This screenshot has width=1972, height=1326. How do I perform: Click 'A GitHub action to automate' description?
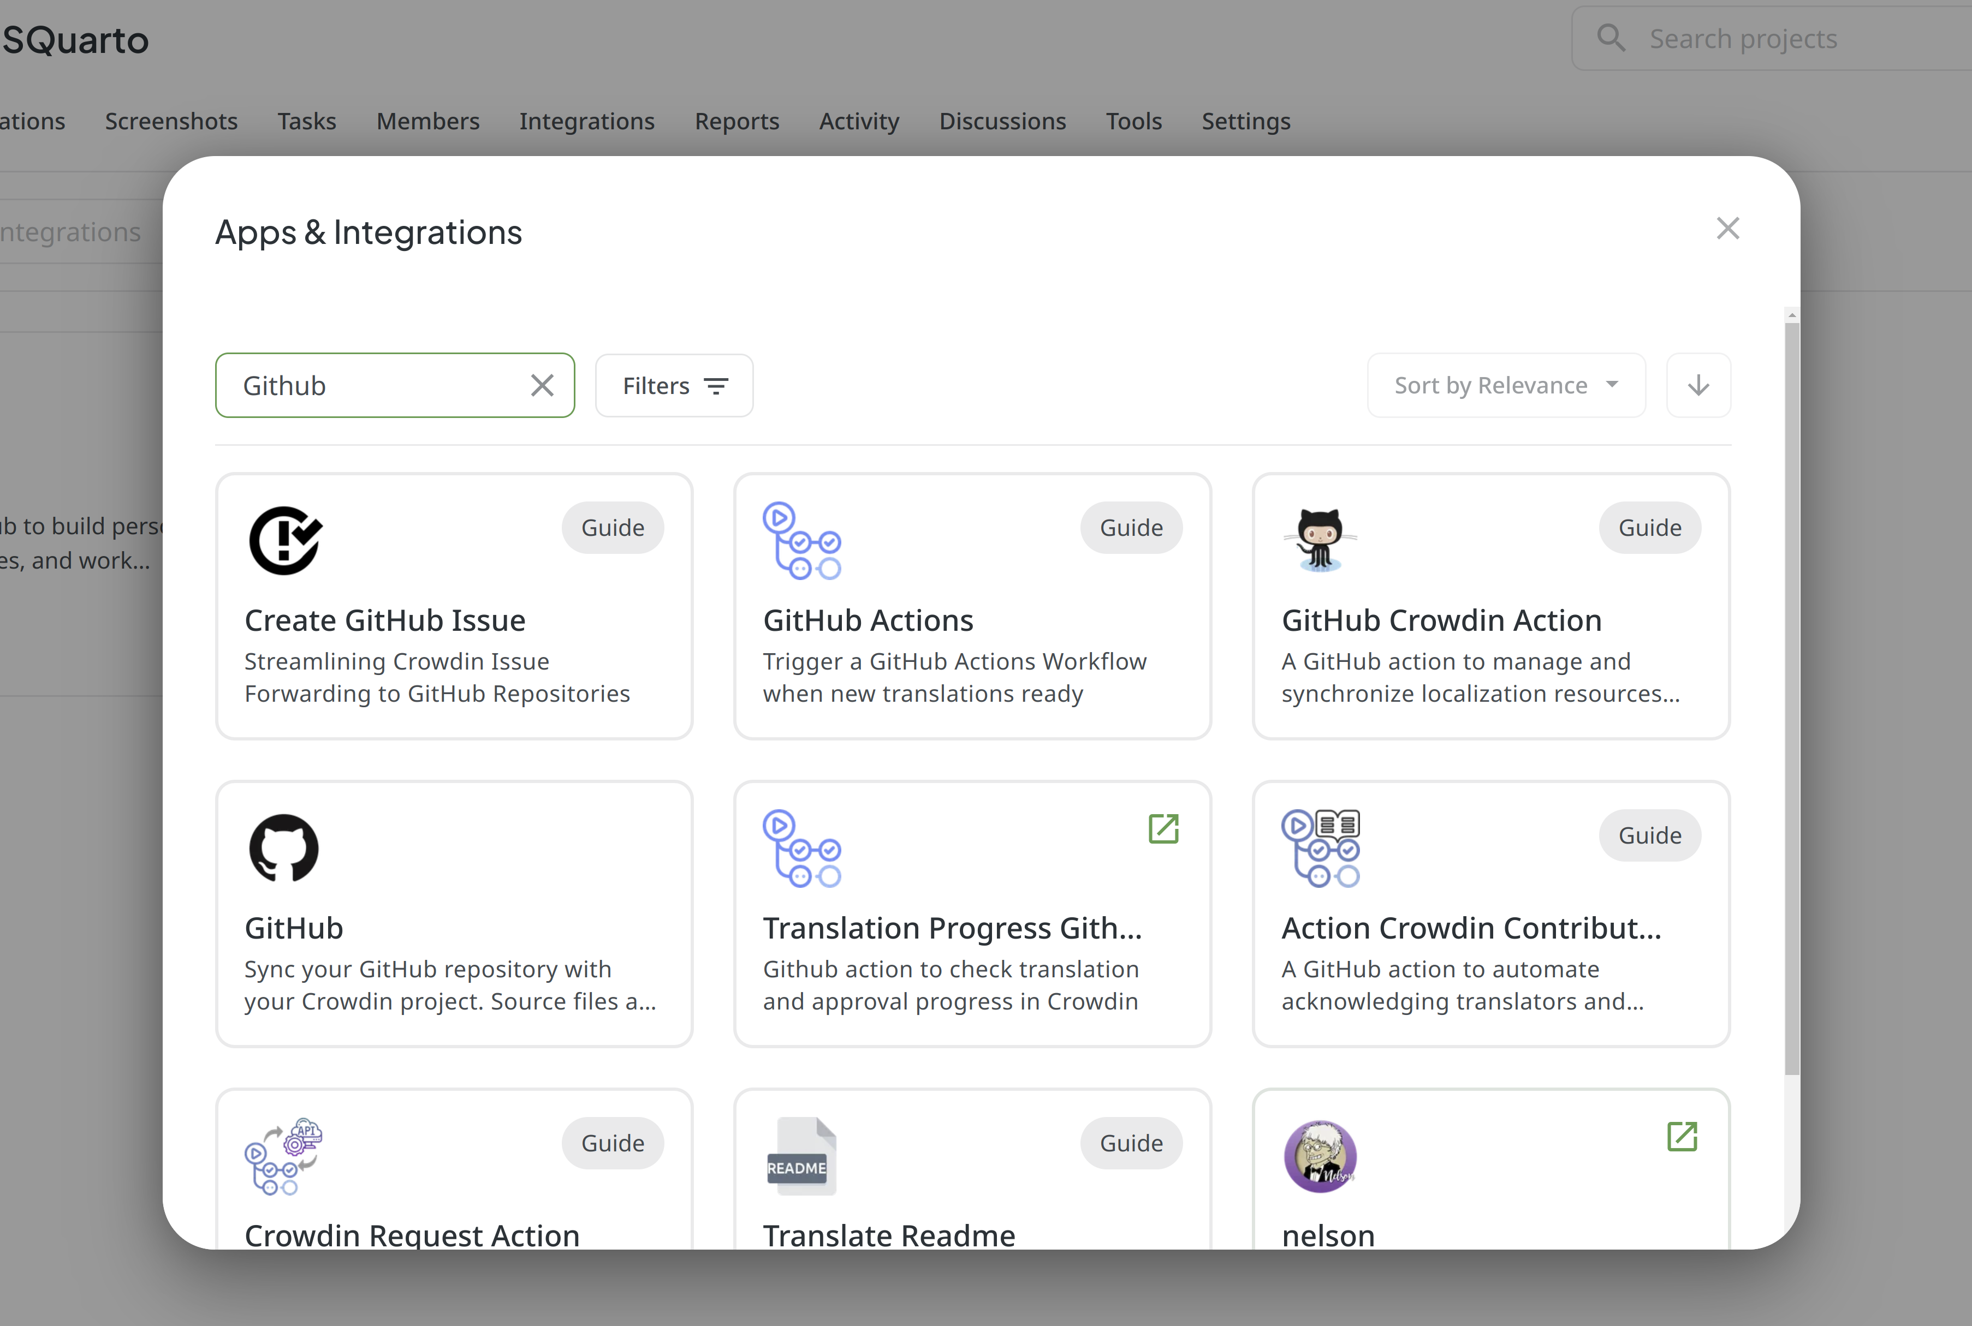click(1463, 985)
